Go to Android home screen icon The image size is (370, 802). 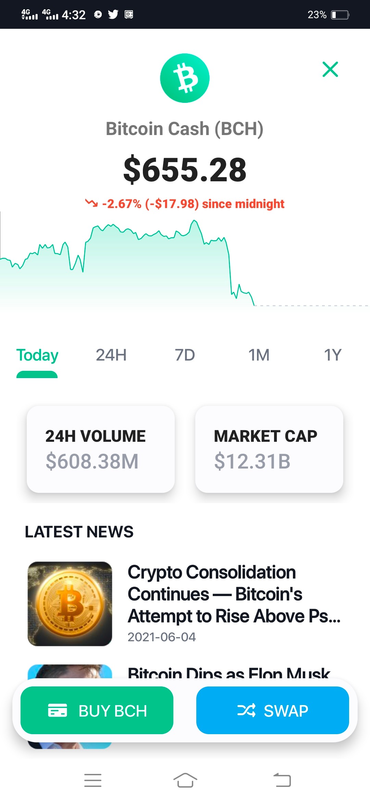(185, 780)
